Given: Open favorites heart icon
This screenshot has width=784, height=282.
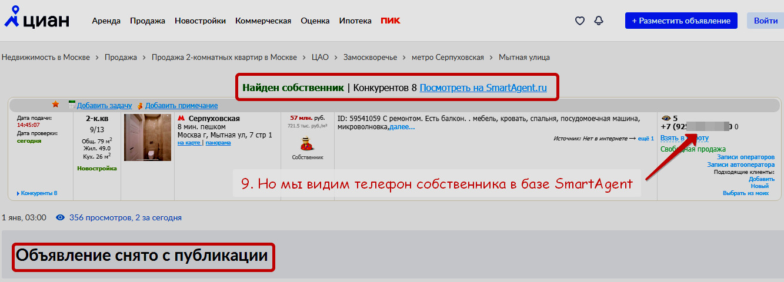Looking at the screenshot, I should [x=580, y=21].
